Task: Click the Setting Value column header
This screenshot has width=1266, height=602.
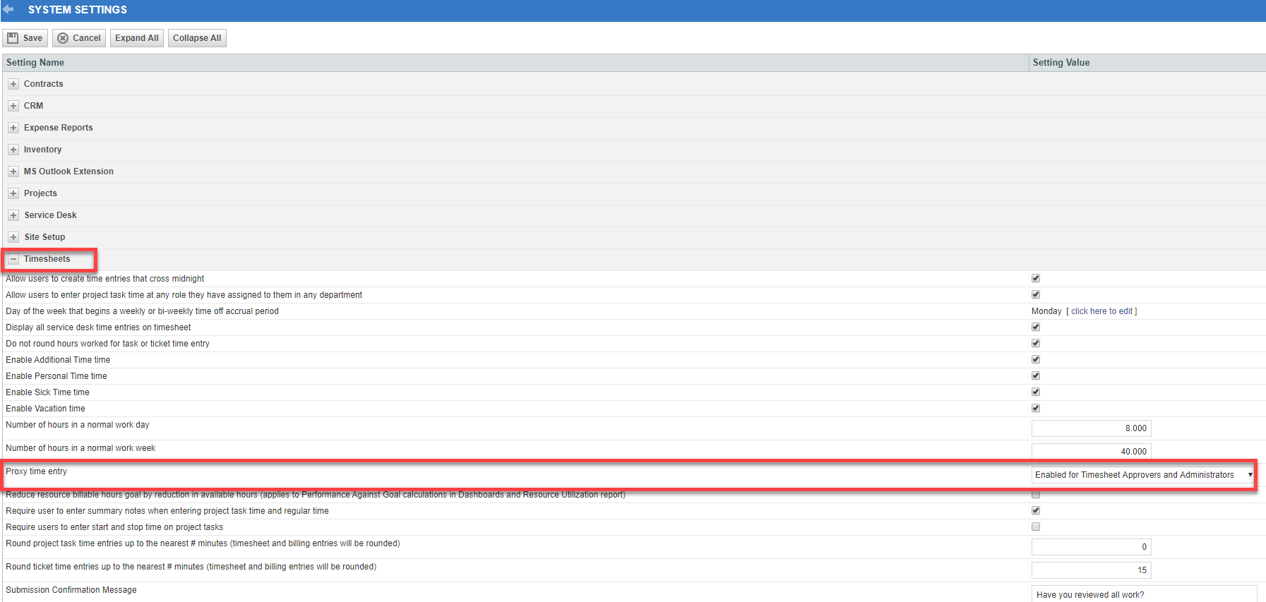Action: tap(1061, 63)
